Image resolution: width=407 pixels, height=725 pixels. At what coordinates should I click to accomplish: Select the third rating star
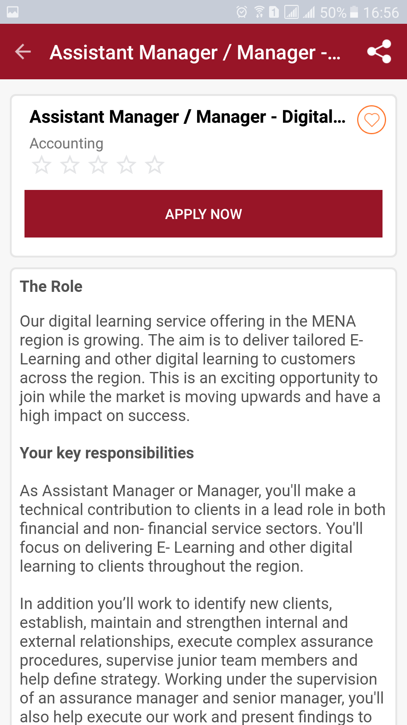pos(98,165)
